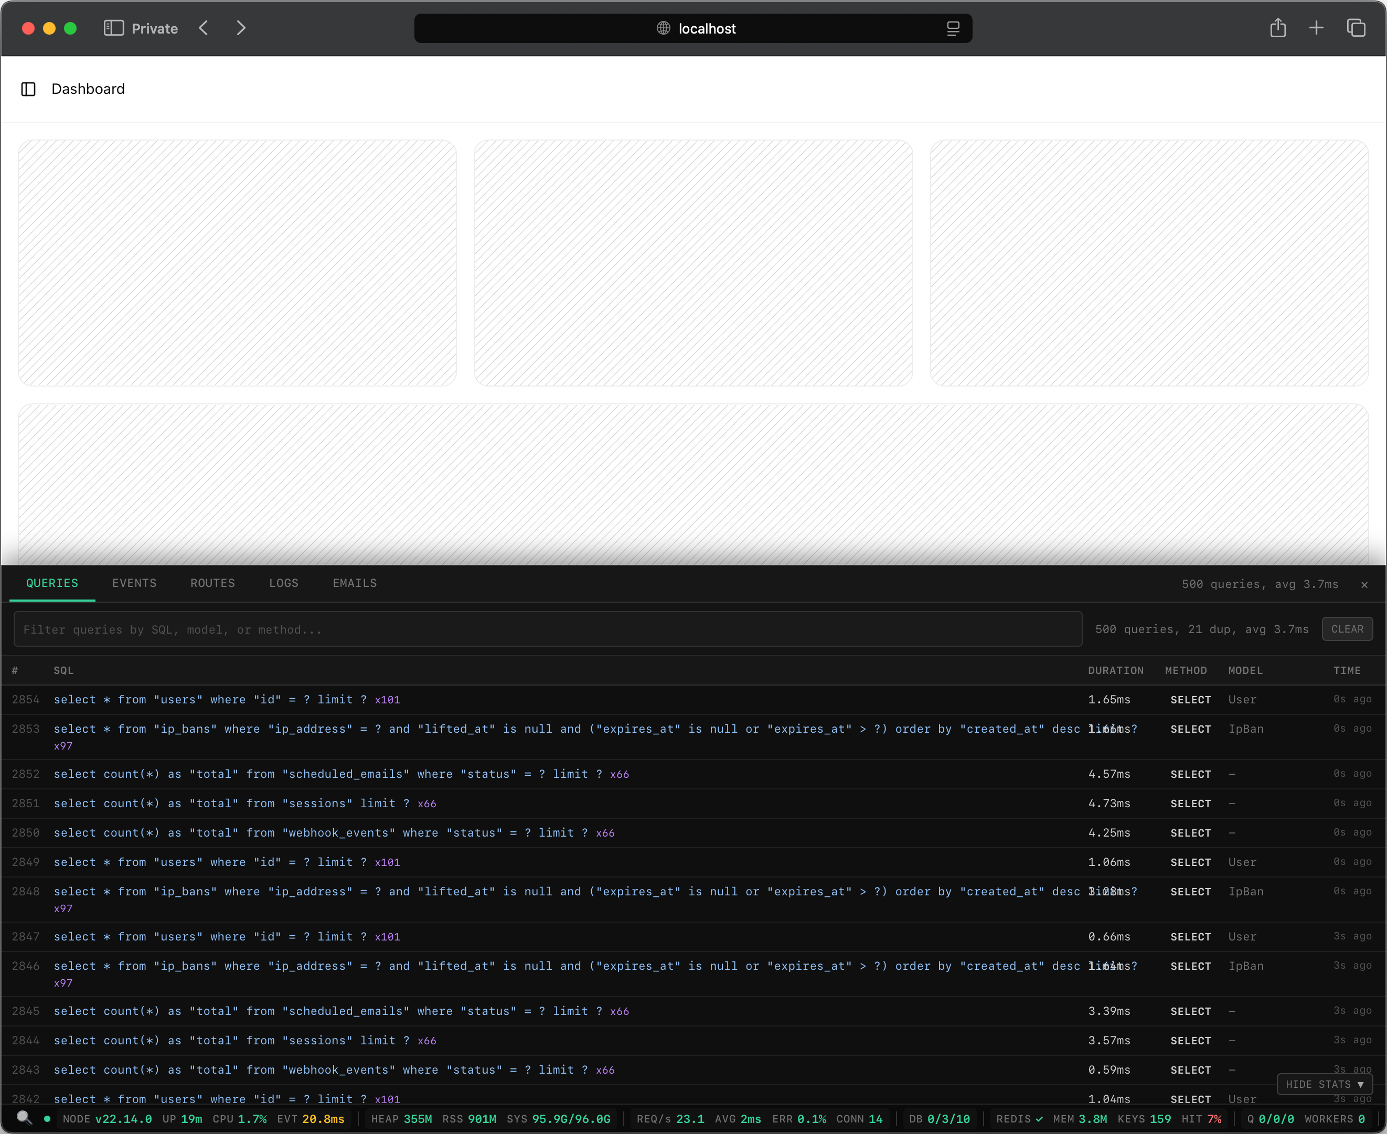
Task: Click the Share icon in the browser toolbar
Action: click(x=1278, y=28)
